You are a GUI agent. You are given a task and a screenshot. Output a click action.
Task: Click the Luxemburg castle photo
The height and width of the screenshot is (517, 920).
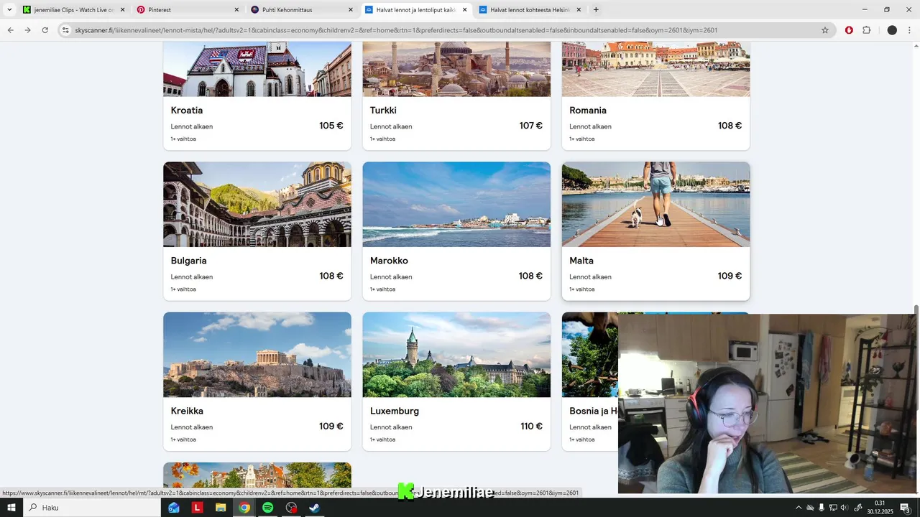pos(456,355)
